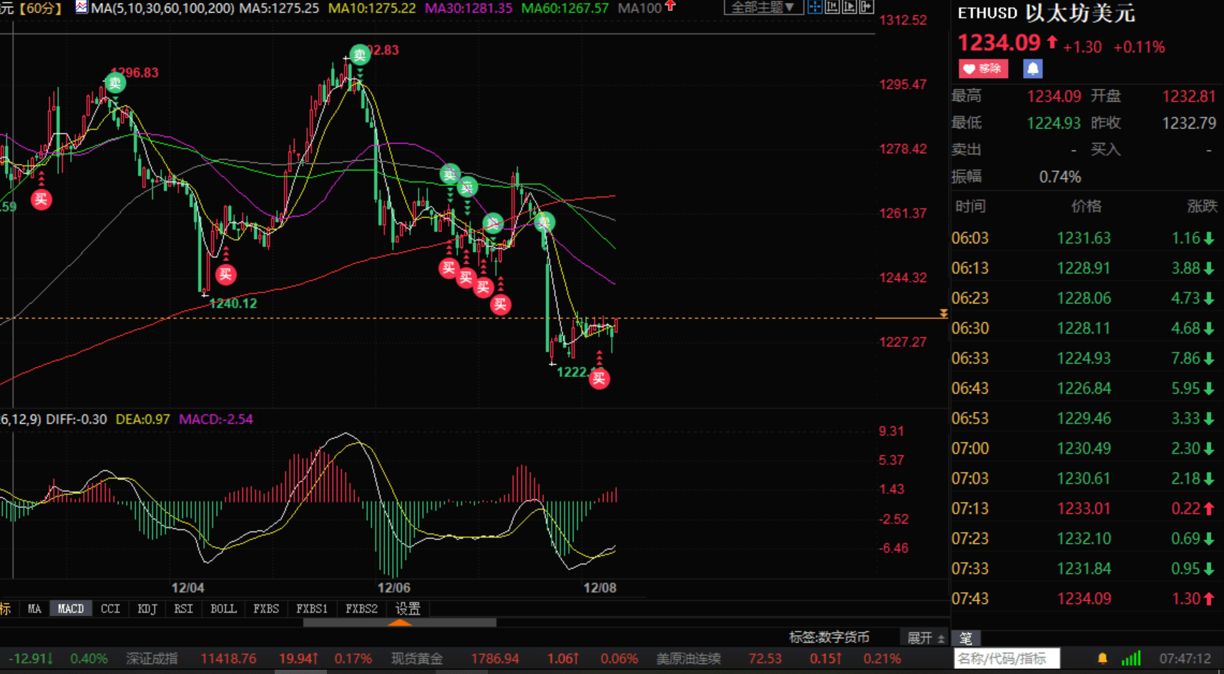Switch to the RSI indicator tab
This screenshot has height=674, width=1224.
pos(183,609)
